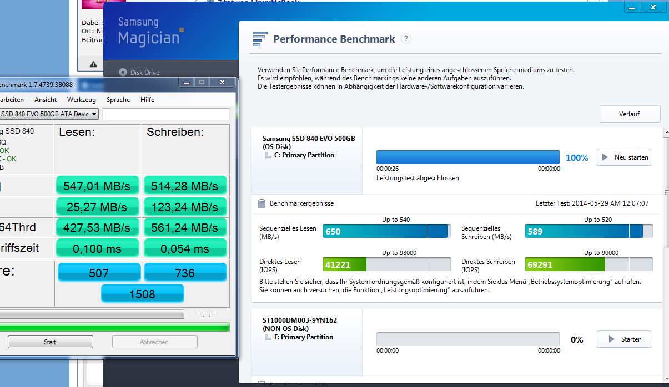Image resolution: width=669 pixels, height=387 pixels.
Task: Click the read score 507
Action: pos(98,272)
